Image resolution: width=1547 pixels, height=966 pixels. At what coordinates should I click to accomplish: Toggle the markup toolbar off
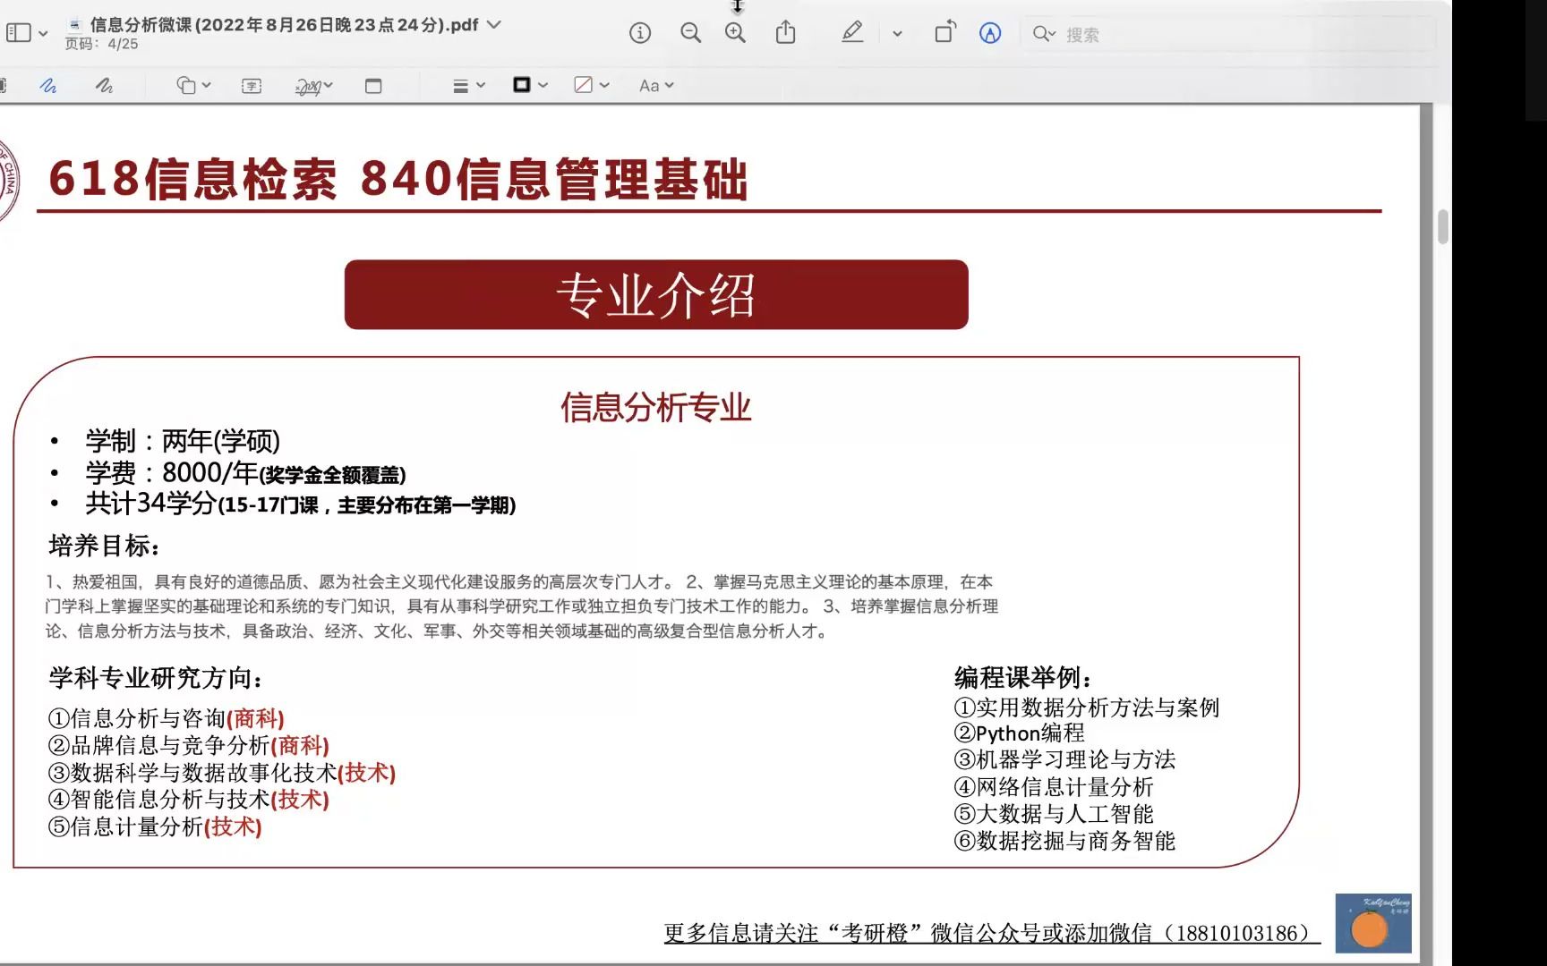(989, 34)
